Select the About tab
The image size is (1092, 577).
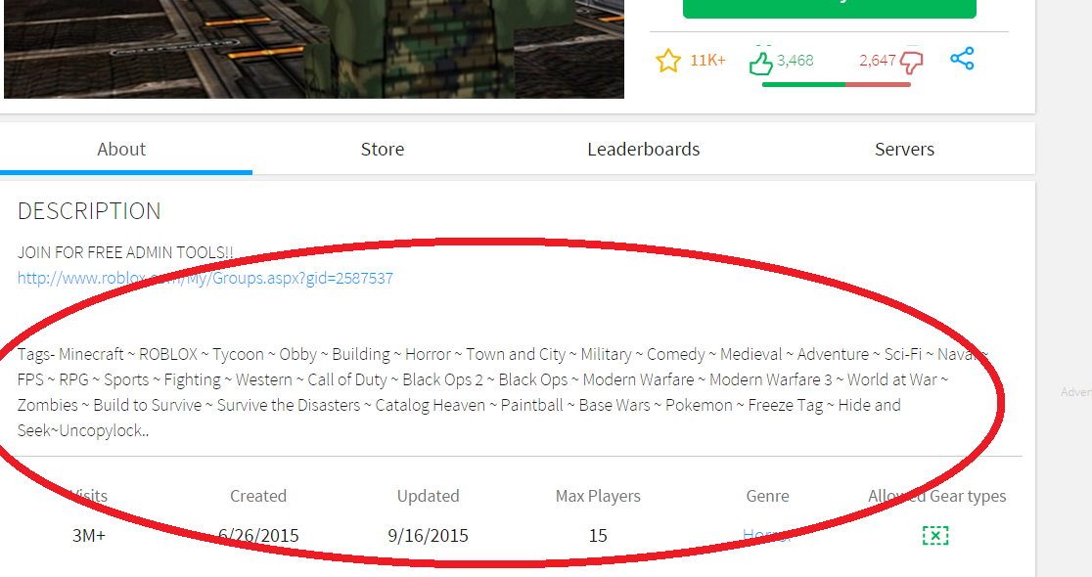[121, 150]
